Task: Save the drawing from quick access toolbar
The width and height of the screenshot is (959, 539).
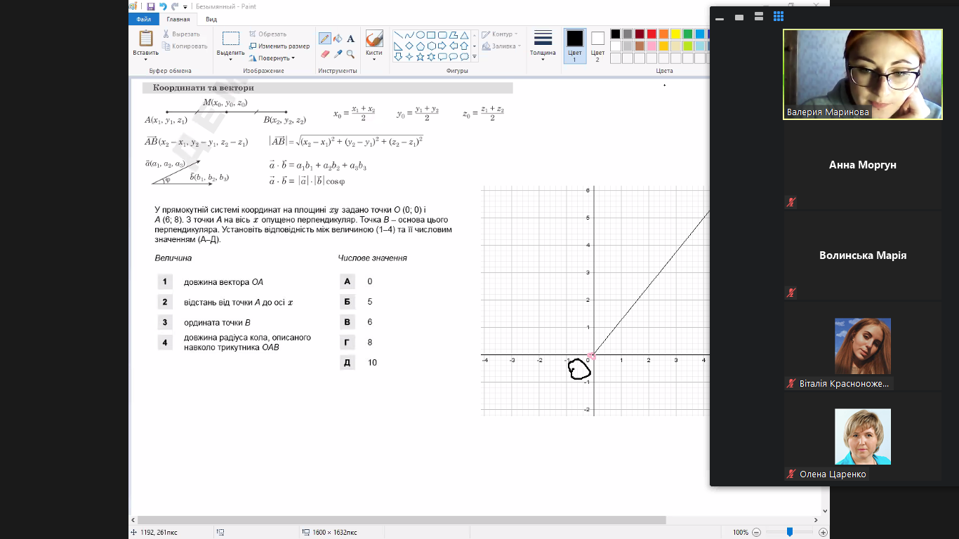Action: [151, 6]
